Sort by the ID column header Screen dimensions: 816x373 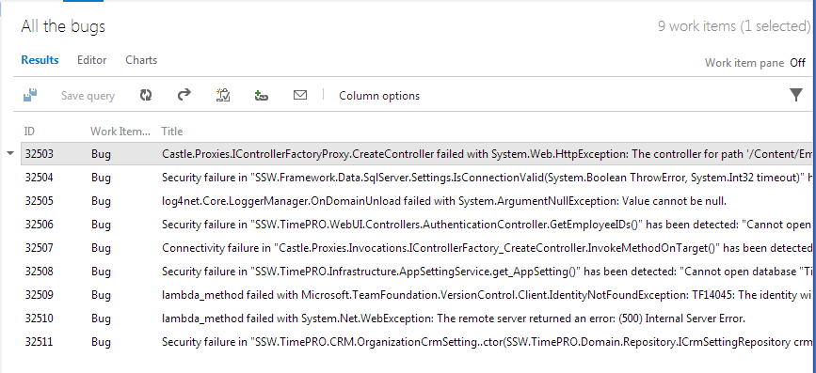(30, 132)
